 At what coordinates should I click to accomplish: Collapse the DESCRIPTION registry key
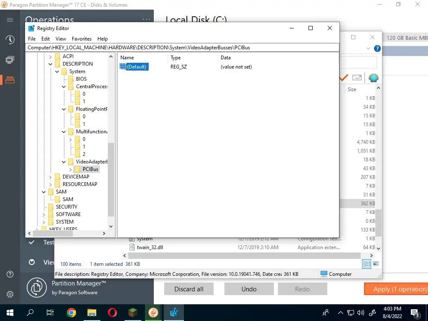pos(50,64)
